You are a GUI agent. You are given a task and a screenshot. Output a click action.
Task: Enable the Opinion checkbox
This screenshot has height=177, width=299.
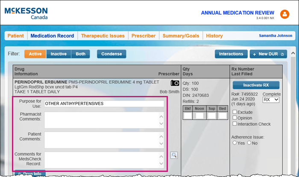tap(235, 118)
